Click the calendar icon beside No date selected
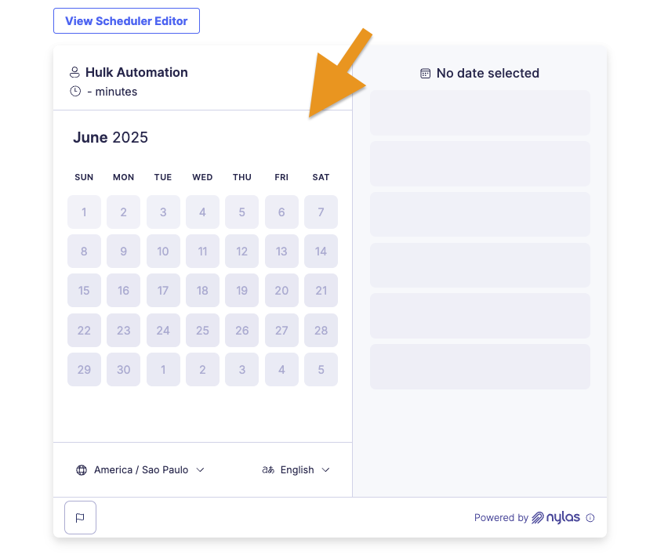This screenshot has width=646, height=554. pos(425,74)
